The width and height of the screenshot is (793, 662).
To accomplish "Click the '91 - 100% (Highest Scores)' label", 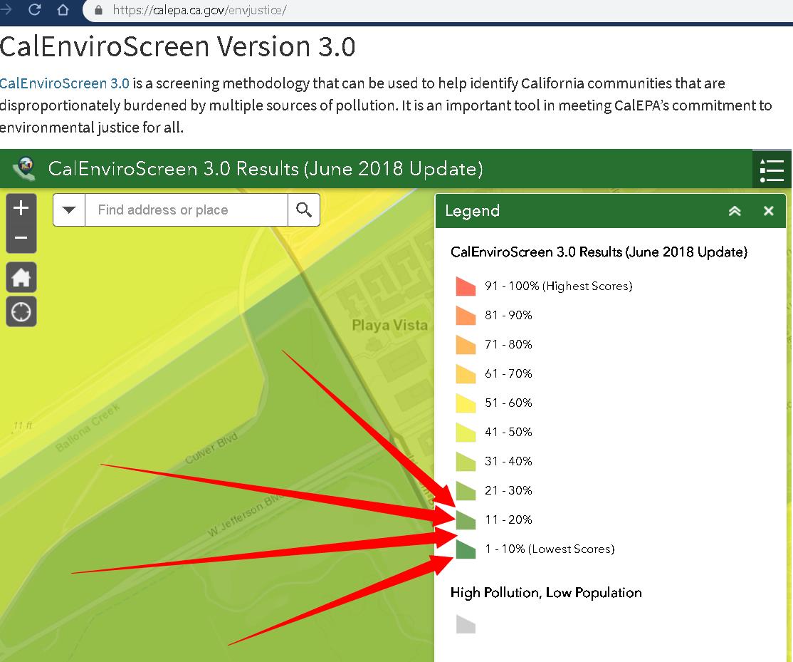I will click(558, 286).
